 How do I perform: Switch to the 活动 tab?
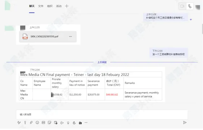point(59,6)
